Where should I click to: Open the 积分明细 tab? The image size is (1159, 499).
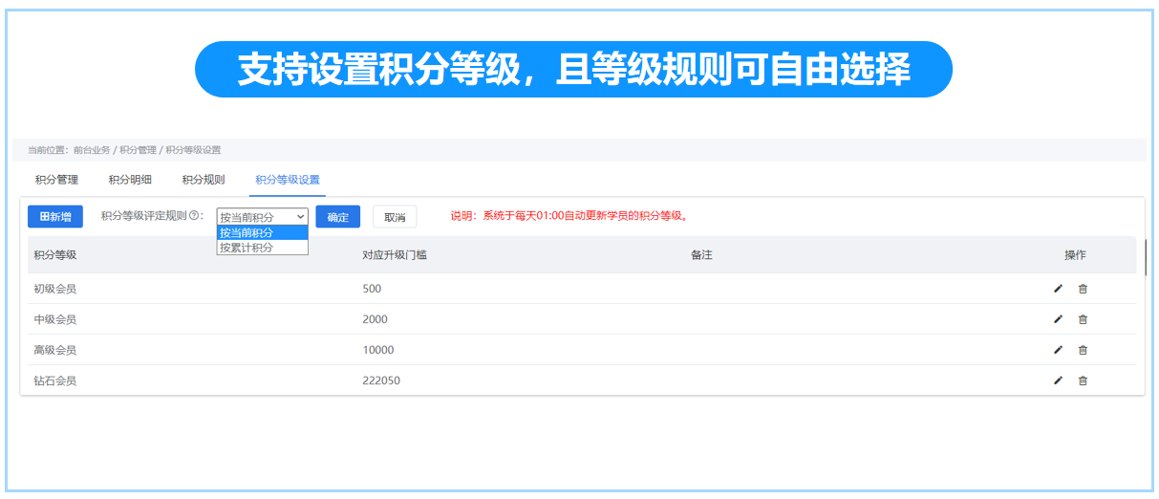pos(130,180)
